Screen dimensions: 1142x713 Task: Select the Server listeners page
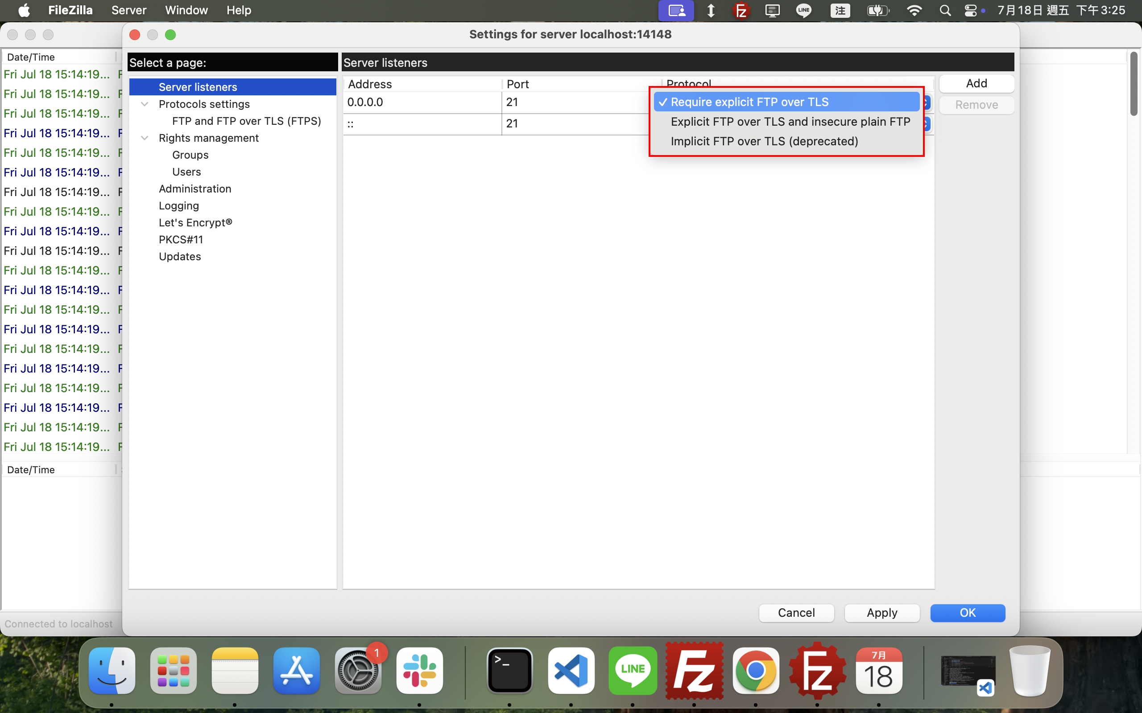click(x=233, y=87)
